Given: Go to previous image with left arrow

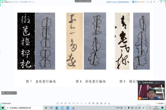Looking at the screenshot, I should 81,103.
